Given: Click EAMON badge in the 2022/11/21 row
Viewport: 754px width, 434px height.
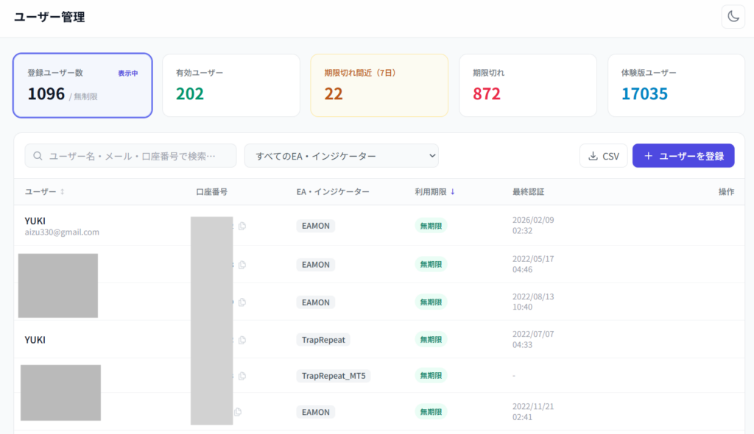Looking at the screenshot, I should click(315, 412).
